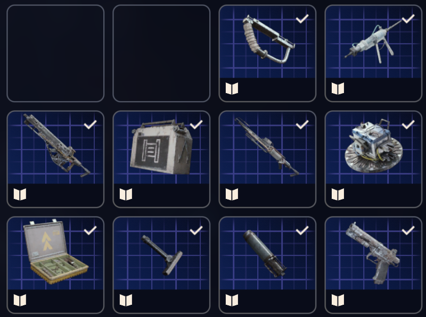This screenshot has width=426, height=317.
Task: Open book icon below the pistol
Action: click(x=338, y=300)
